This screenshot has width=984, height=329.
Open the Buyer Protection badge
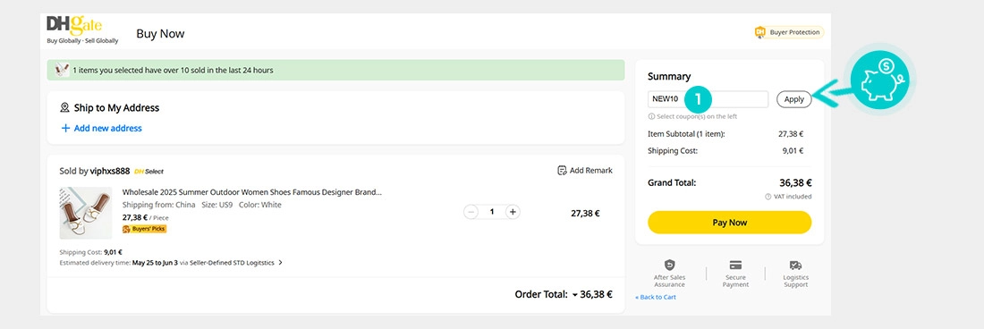789,32
